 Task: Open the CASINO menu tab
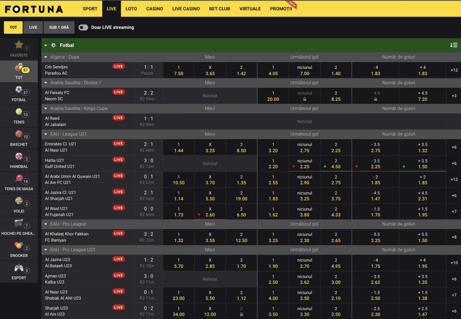[154, 9]
